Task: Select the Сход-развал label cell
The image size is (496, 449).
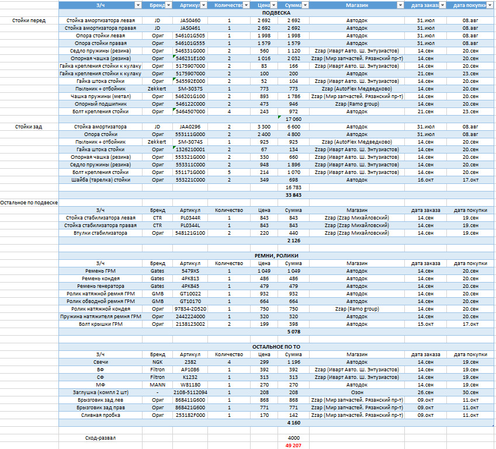Action: click(x=100, y=438)
